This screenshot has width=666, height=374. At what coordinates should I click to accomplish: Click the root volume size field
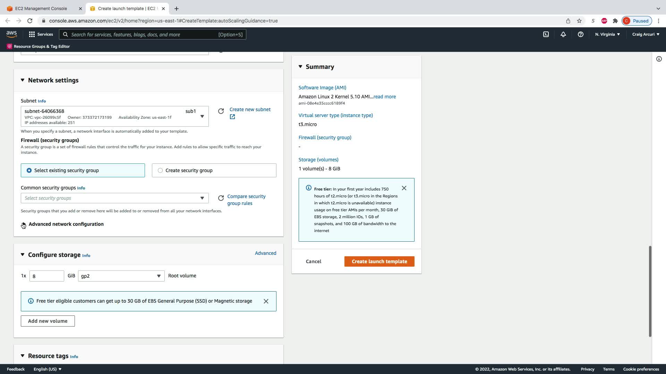[46, 276]
